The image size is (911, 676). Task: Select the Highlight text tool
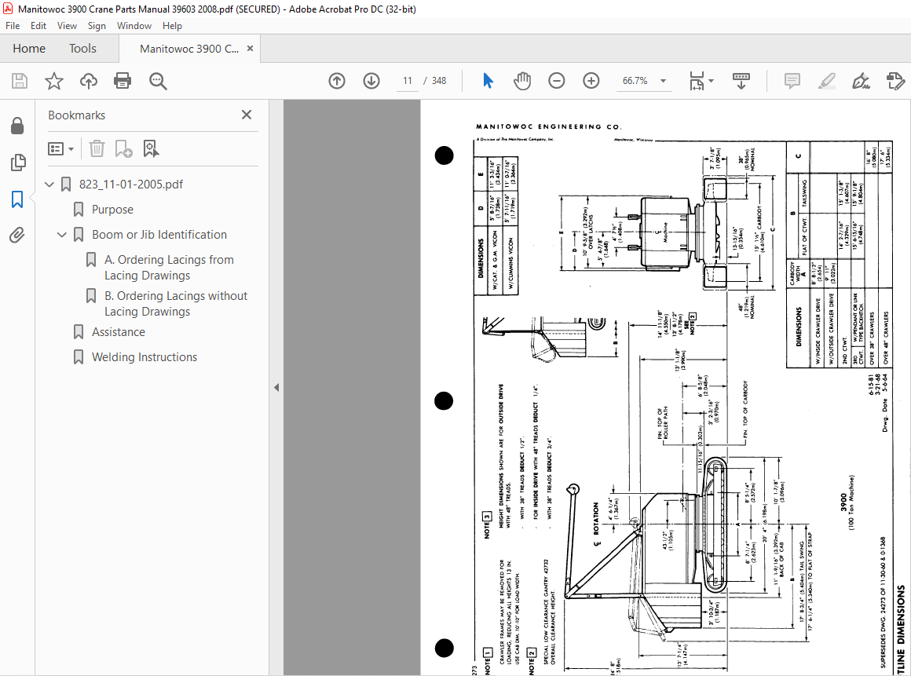click(x=826, y=81)
